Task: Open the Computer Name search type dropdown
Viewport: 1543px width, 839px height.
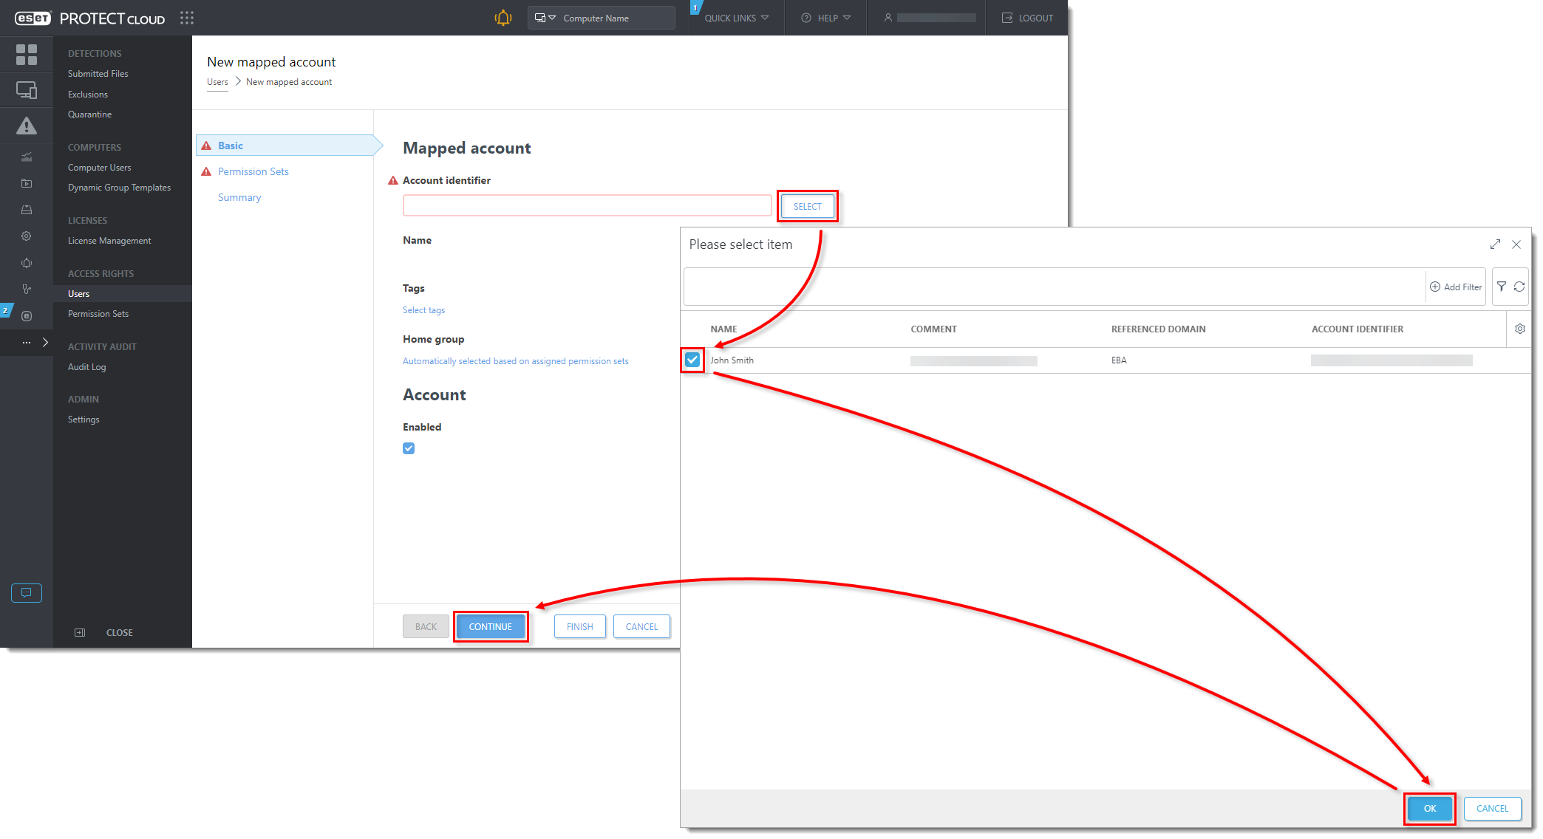Action: 545,18
